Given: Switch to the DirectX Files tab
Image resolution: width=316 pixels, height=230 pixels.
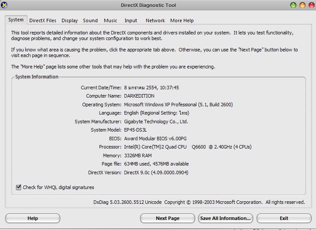Looking at the screenshot, I should (x=43, y=20).
